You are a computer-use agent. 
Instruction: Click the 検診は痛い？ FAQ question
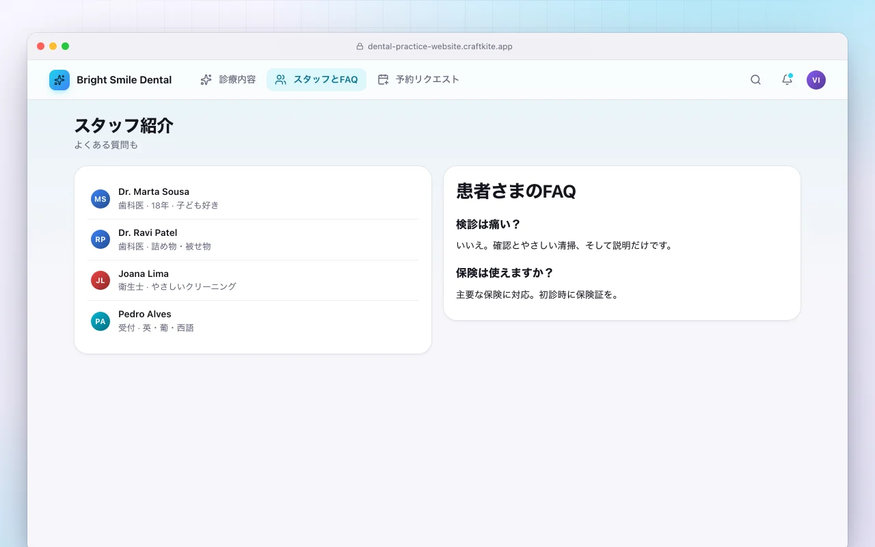tap(489, 224)
